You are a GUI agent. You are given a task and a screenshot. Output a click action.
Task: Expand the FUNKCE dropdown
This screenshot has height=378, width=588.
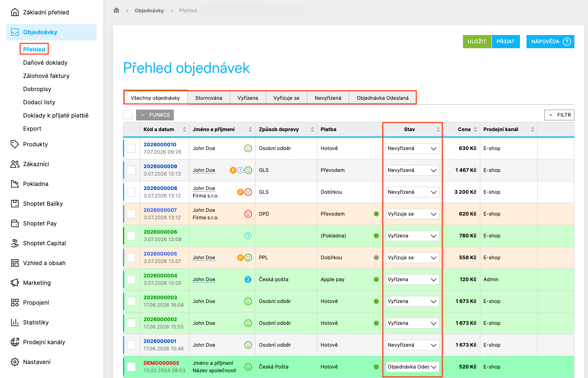[x=155, y=115]
